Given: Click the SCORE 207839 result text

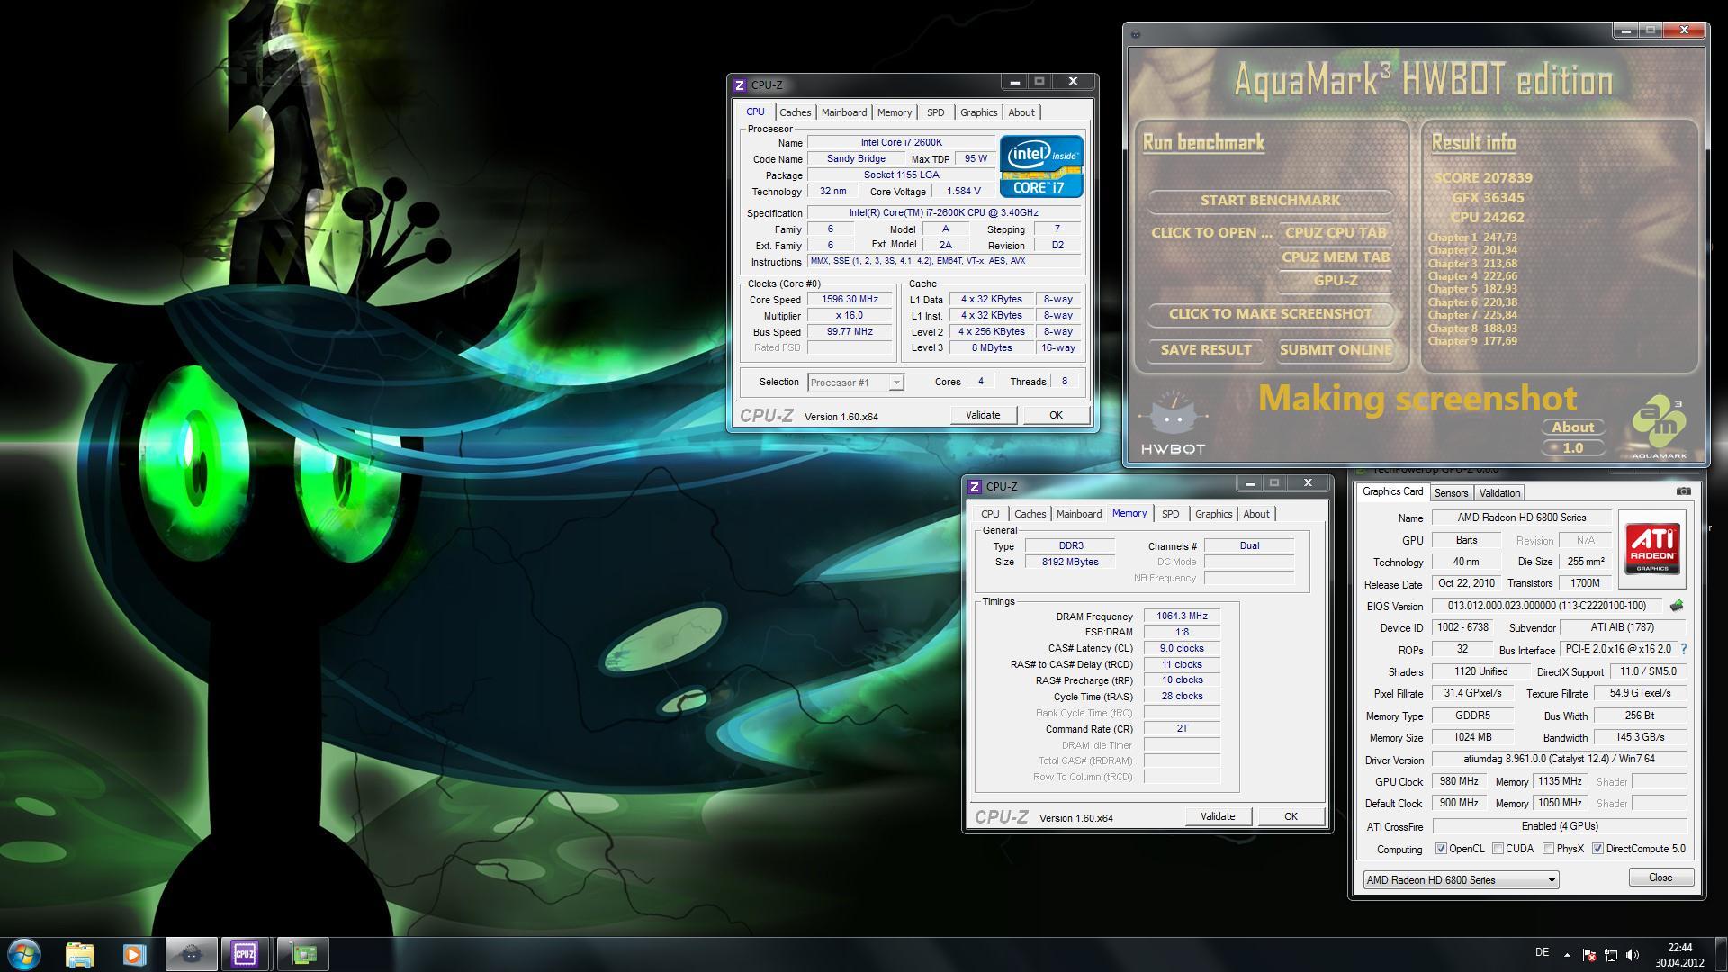Looking at the screenshot, I should [1482, 178].
